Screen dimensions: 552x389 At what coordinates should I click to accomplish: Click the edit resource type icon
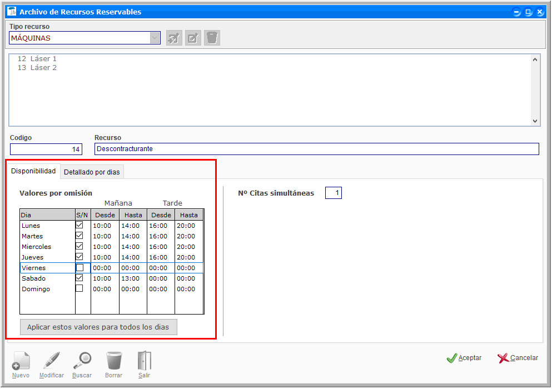(x=193, y=38)
